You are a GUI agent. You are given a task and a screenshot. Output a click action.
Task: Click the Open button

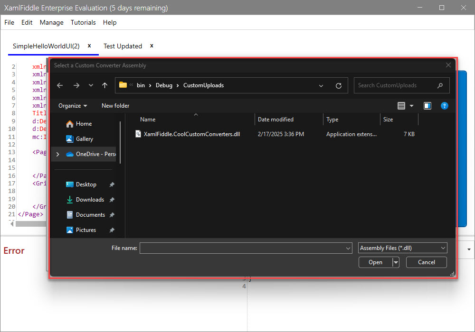click(375, 262)
